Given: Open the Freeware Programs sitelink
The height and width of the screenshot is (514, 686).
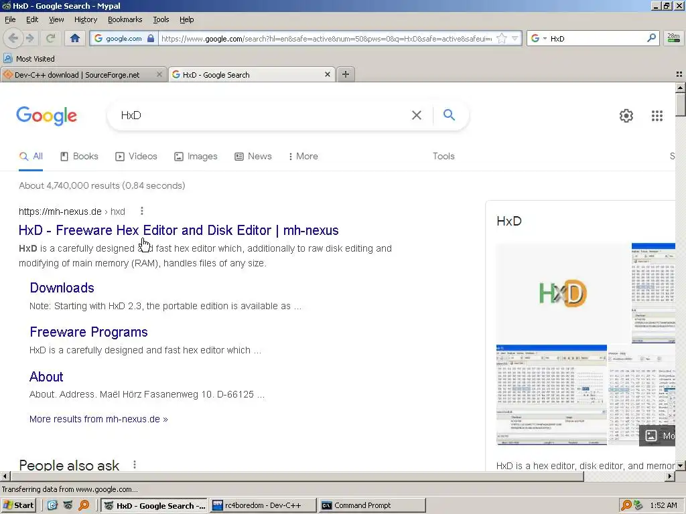Looking at the screenshot, I should [x=88, y=332].
